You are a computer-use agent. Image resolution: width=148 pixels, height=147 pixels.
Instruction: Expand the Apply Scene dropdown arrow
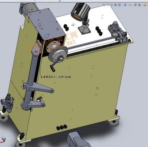[142, 5]
